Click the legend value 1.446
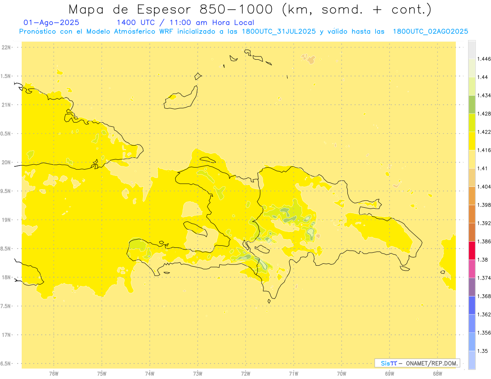This screenshot has height=379, width=491. [484, 59]
